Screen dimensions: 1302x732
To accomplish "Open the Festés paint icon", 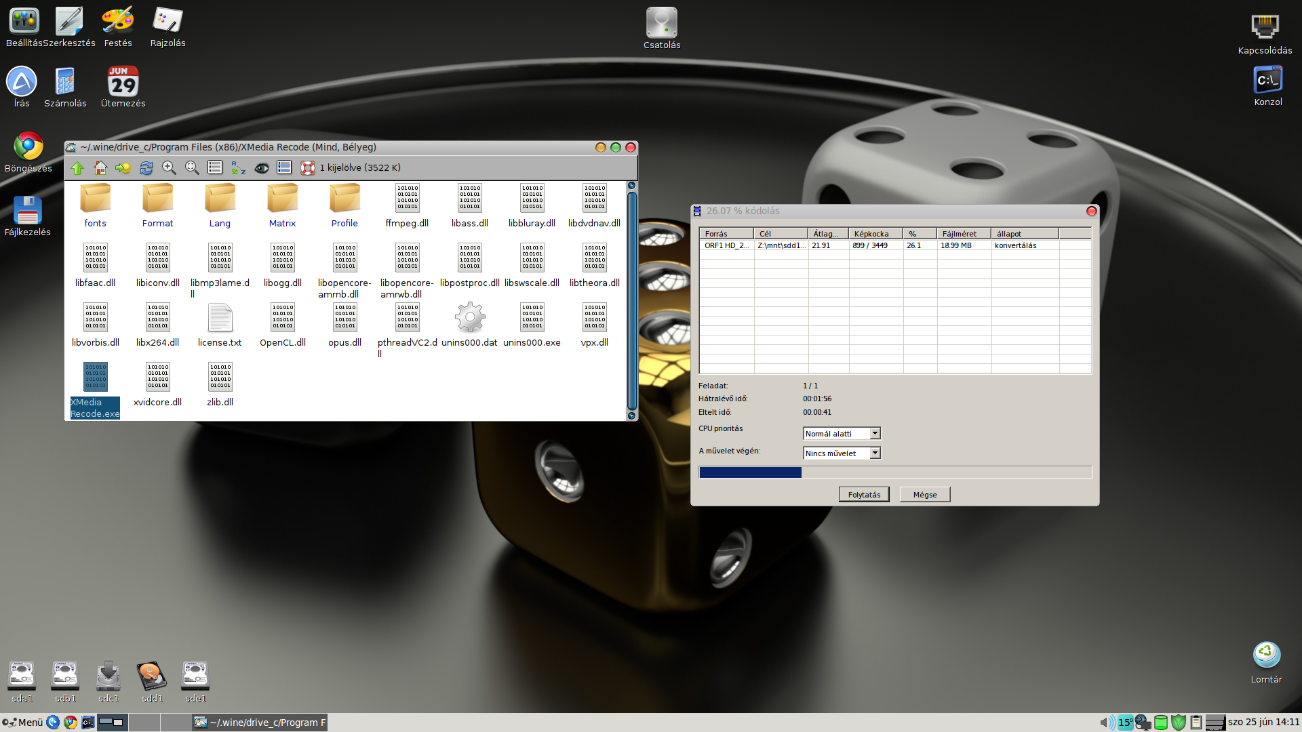I will 118,28.
